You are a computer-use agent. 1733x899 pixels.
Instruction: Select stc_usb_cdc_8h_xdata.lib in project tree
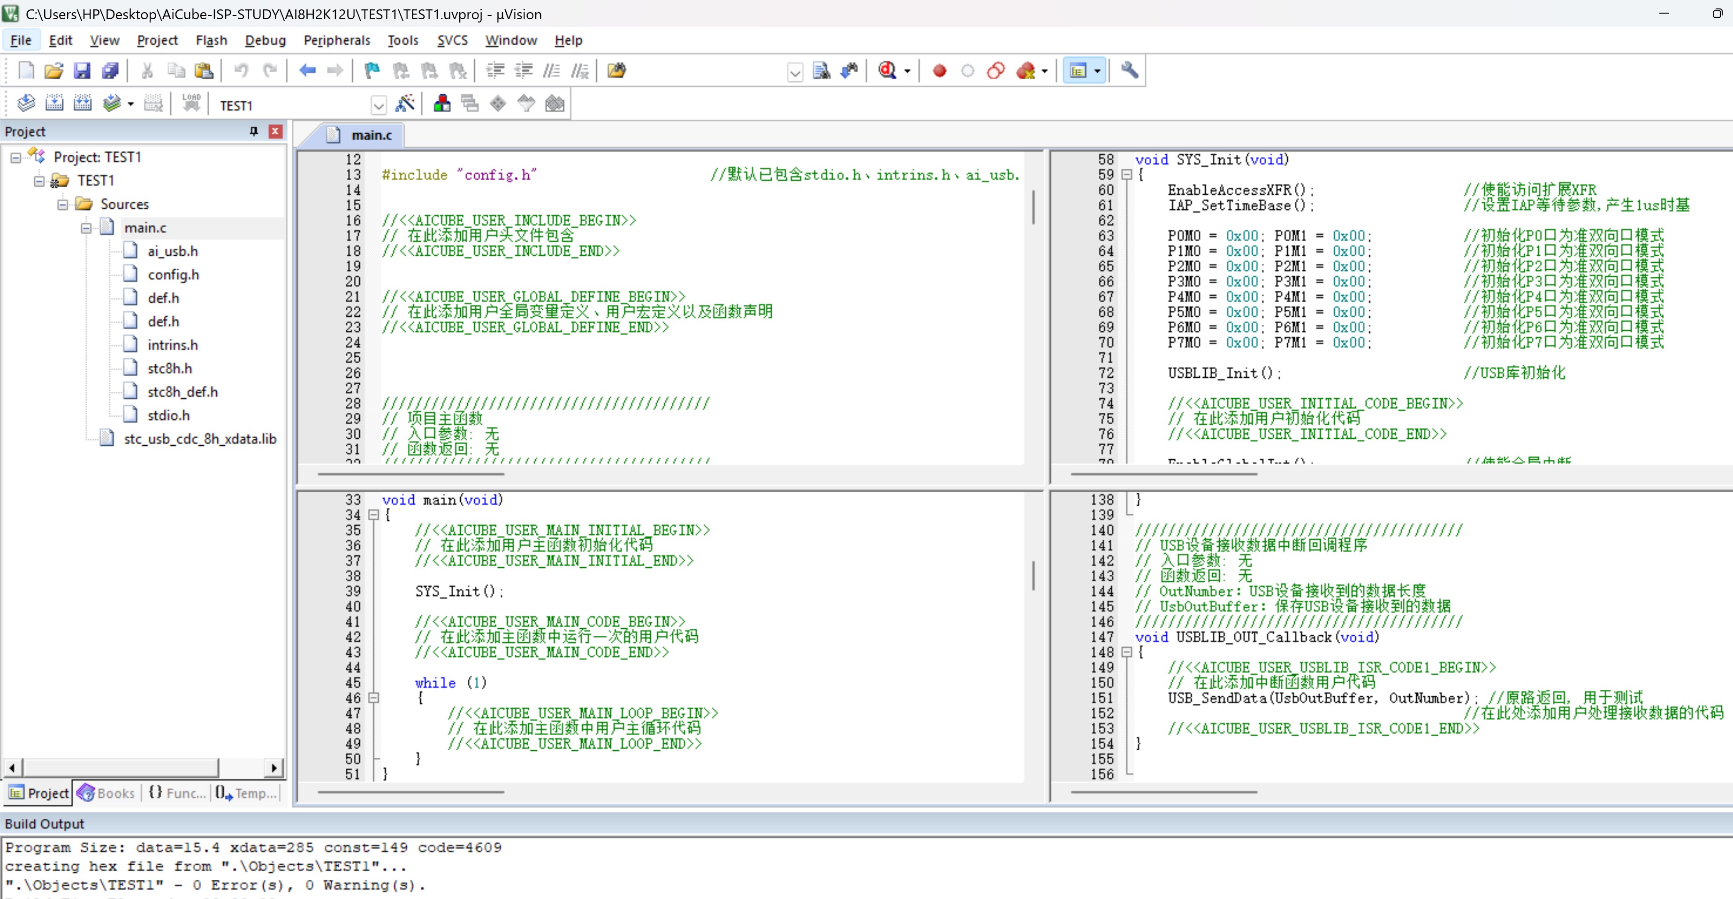coord(200,439)
